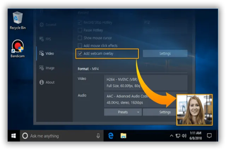Click the volume speaker tray icon

pos(184,136)
